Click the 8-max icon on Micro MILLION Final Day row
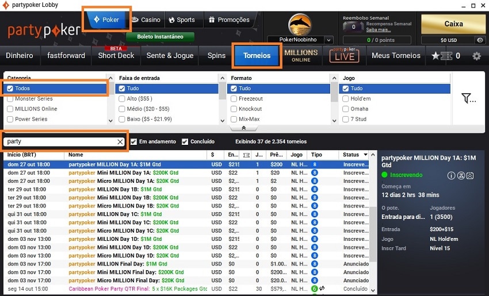The width and height of the screenshot is (489, 296). (314, 280)
